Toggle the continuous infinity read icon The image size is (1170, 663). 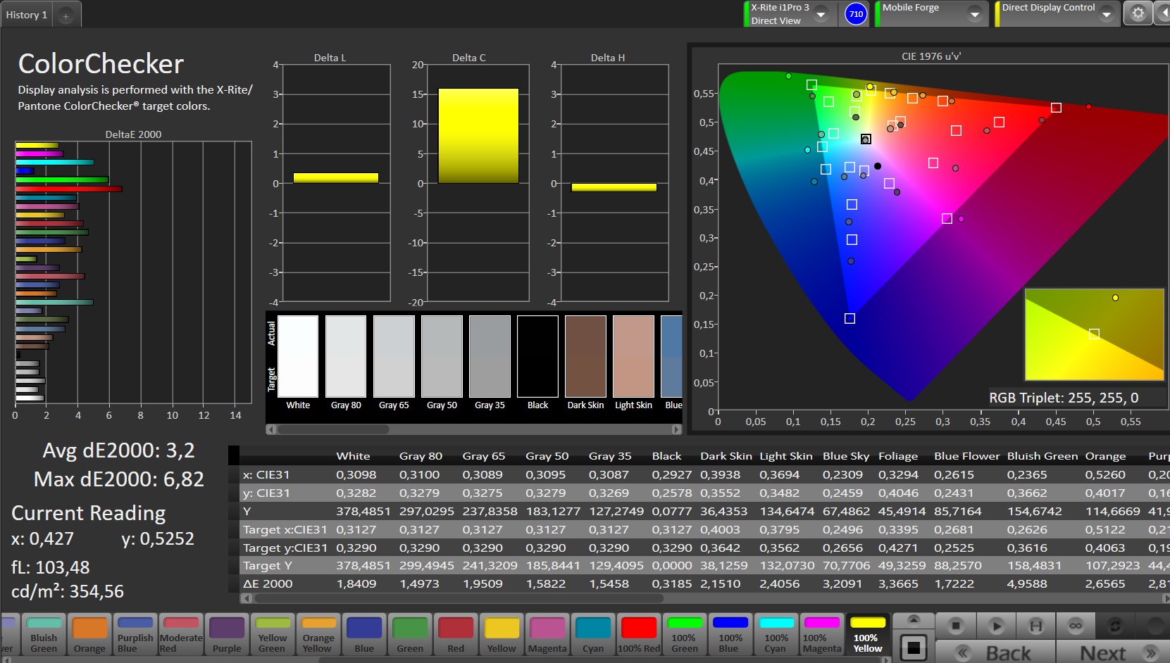coord(1075,625)
